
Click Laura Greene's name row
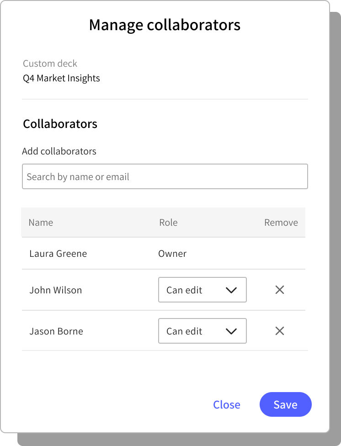tap(58, 254)
